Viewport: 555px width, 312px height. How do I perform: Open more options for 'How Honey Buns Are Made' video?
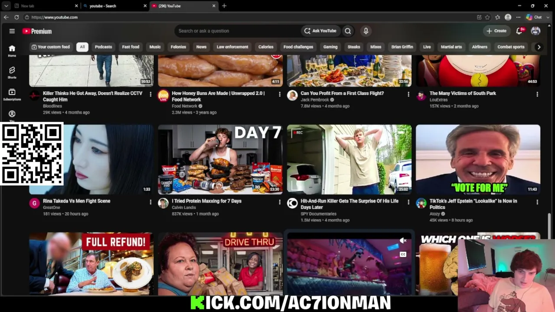point(279,94)
